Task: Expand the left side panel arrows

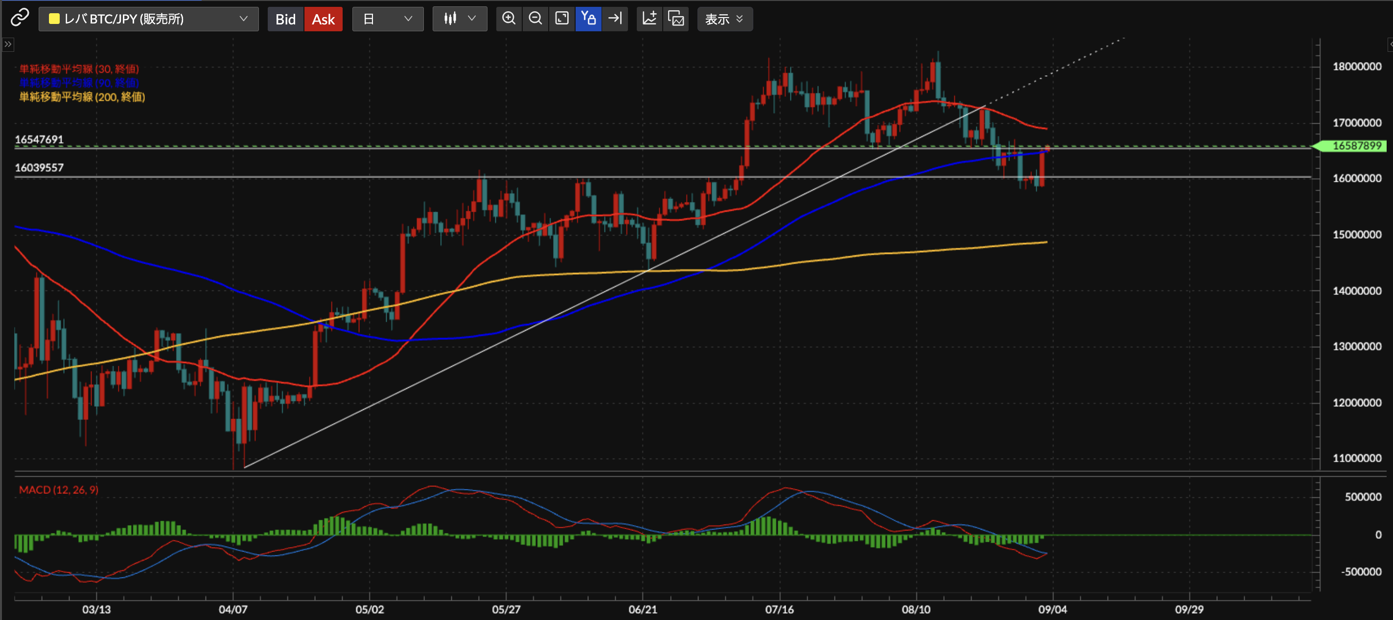Action: (7, 44)
